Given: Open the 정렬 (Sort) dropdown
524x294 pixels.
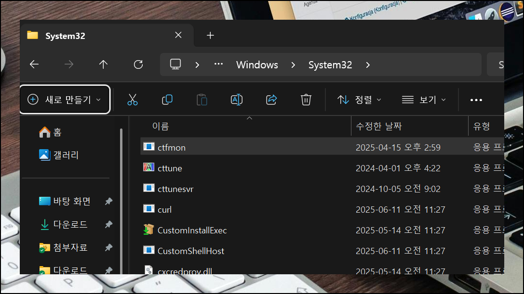Looking at the screenshot, I should click(359, 100).
